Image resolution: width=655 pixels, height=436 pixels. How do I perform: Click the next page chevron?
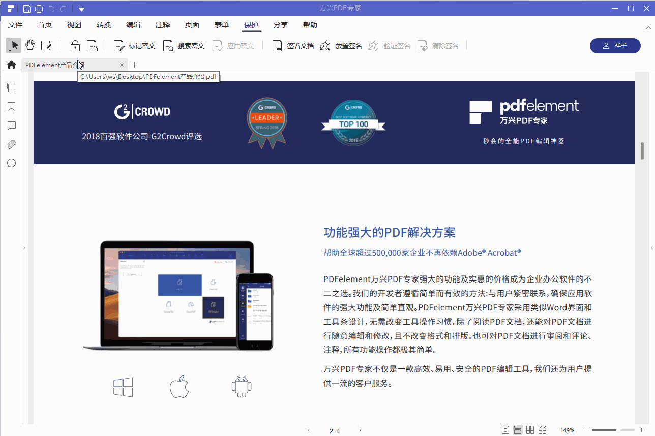pyautogui.click(x=360, y=429)
